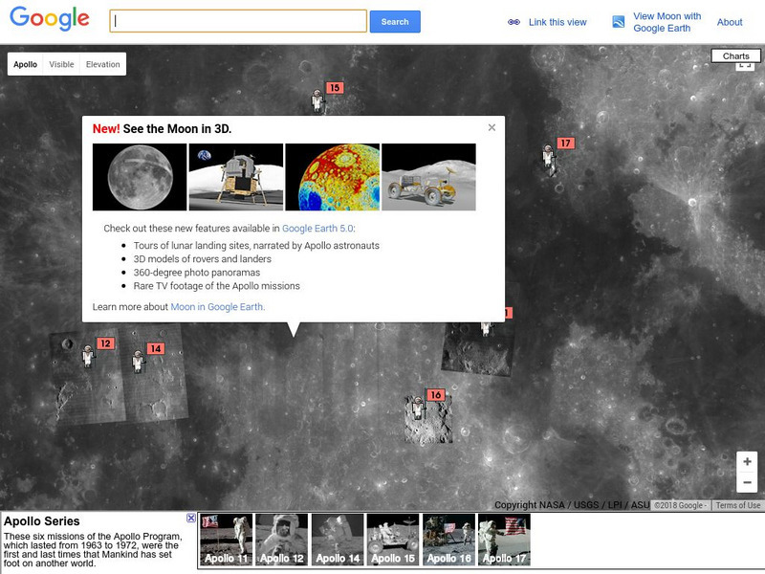
Task: Select the Apollo 12 thumbnail
Action: click(281, 540)
